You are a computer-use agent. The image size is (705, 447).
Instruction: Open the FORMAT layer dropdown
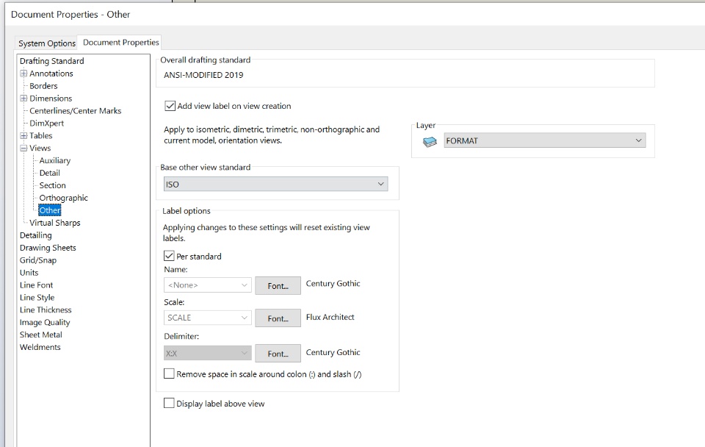point(545,140)
